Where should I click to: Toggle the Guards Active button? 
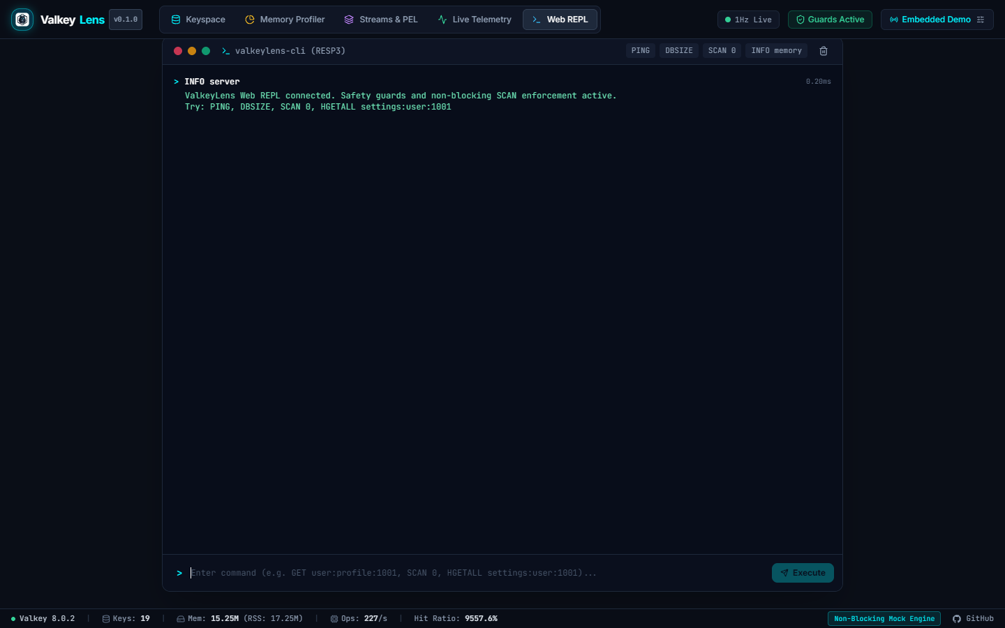click(830, 20)
